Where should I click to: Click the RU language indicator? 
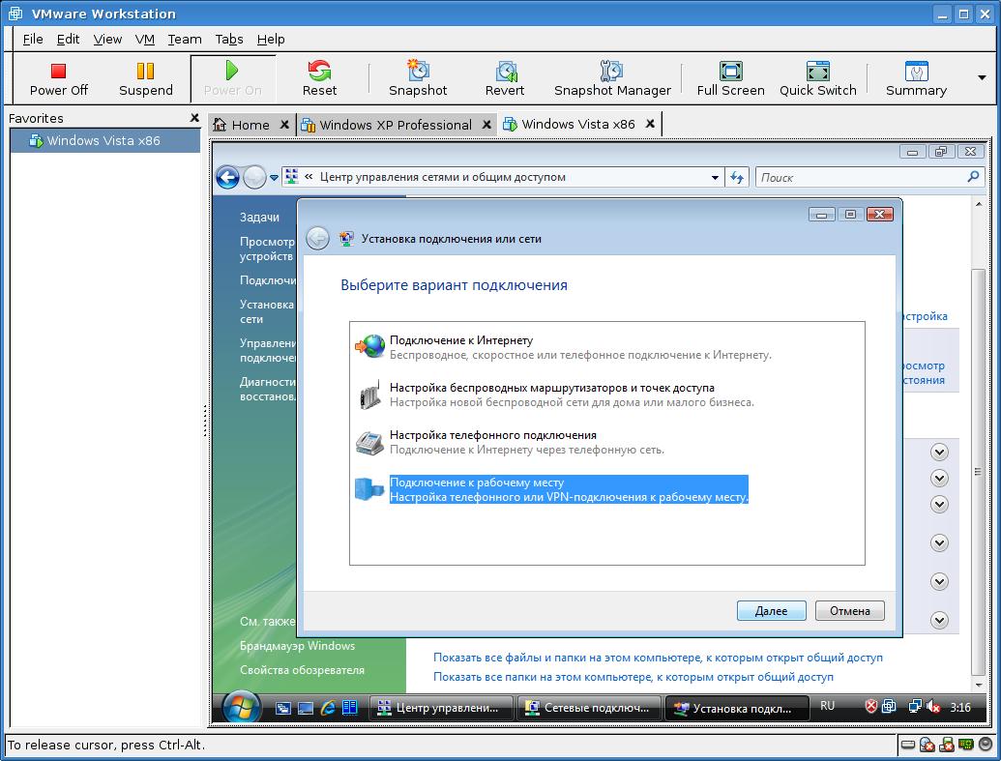(827, 706)
